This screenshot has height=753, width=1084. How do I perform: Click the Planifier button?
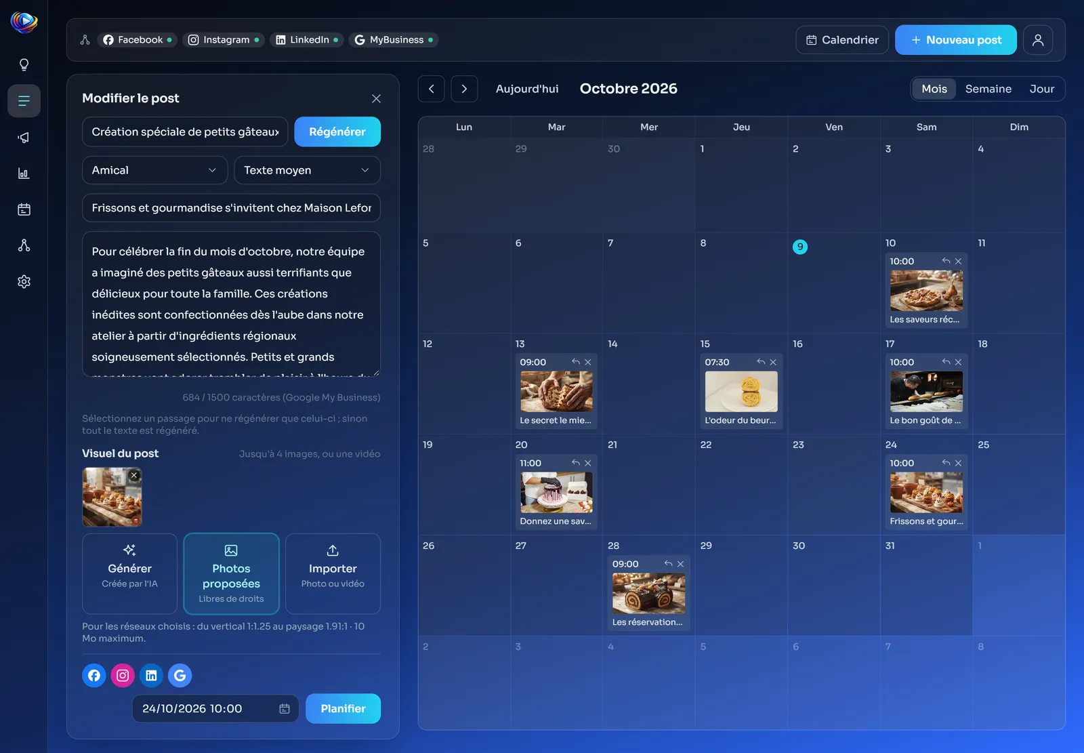[x=343, y=708]
